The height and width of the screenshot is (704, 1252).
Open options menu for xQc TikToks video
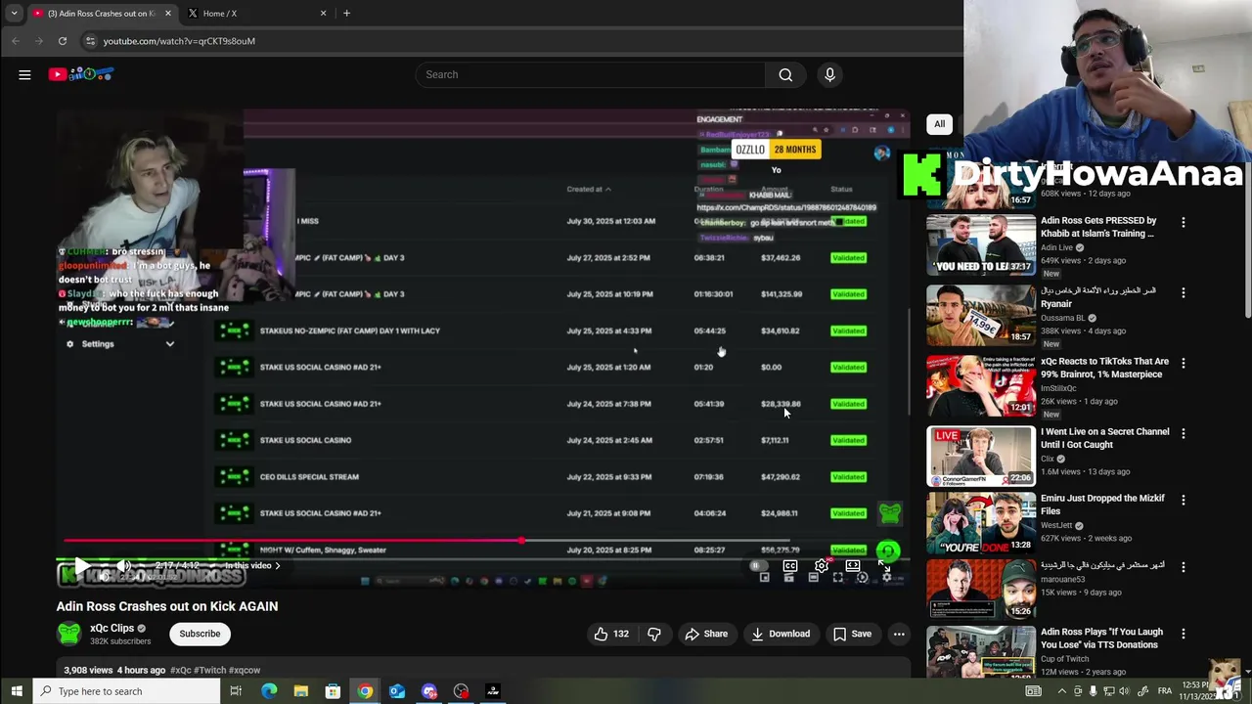click(1183, 364)
